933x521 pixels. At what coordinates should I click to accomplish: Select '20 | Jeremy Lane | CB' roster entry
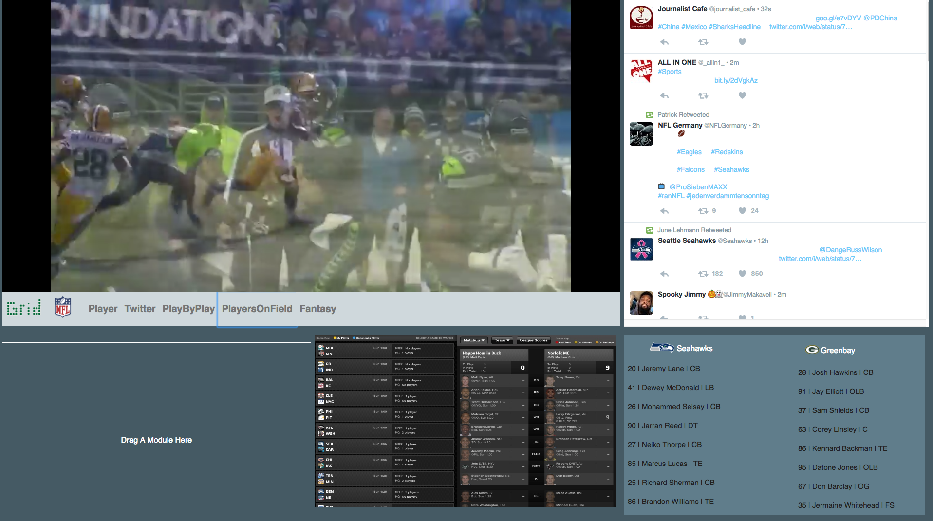click(664, 369)
